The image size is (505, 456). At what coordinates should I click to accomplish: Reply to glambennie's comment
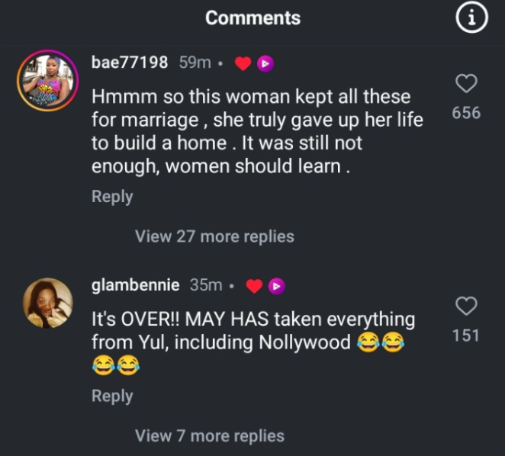tap(112, 397)
